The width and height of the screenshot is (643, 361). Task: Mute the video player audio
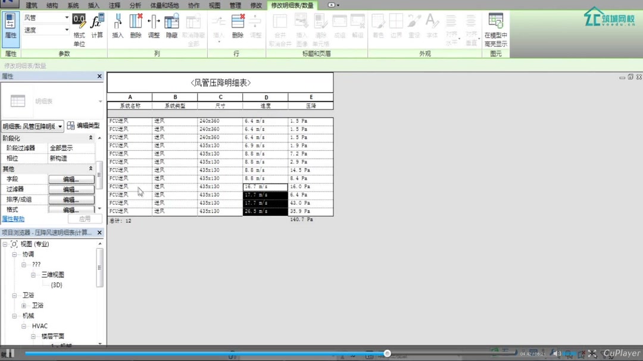pyautogui.click(x=556, y=353)
